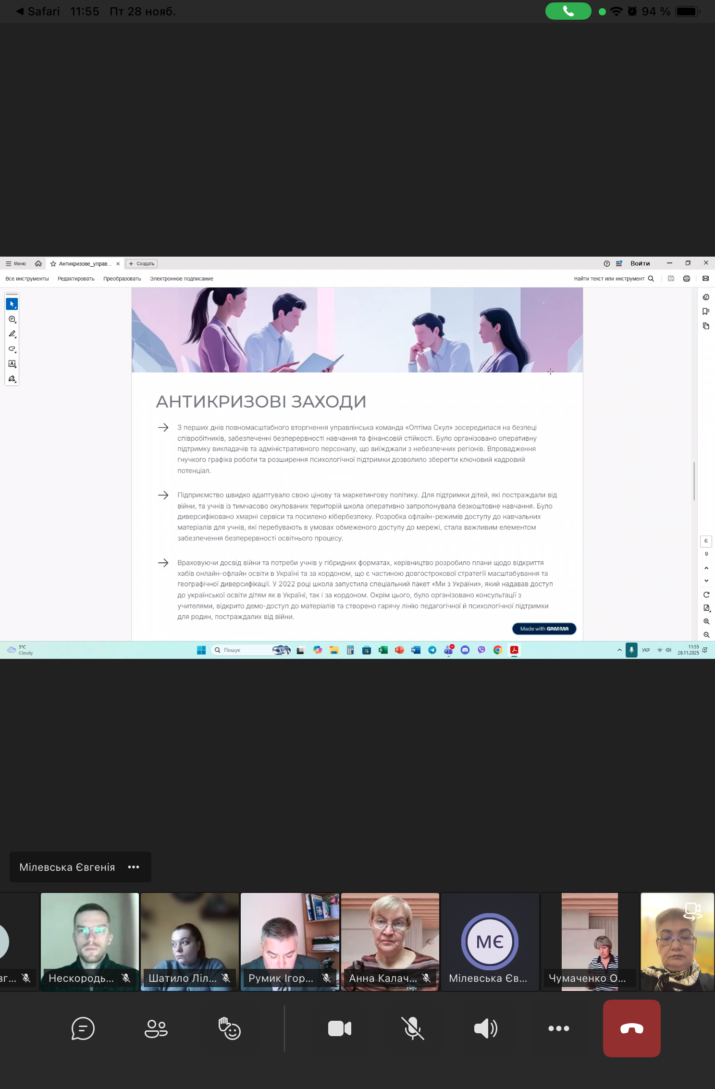Hang up the call
The image size is (715, 1089).
(x=631, y=1028)
